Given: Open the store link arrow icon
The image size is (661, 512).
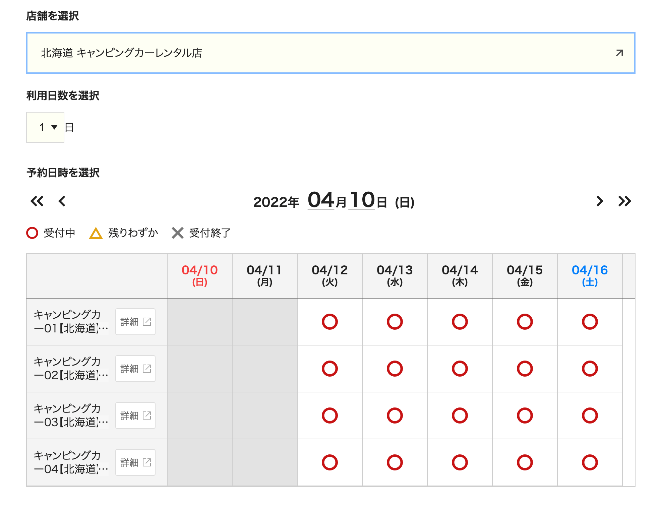Looking at the screenshot, I should (619, 53).
